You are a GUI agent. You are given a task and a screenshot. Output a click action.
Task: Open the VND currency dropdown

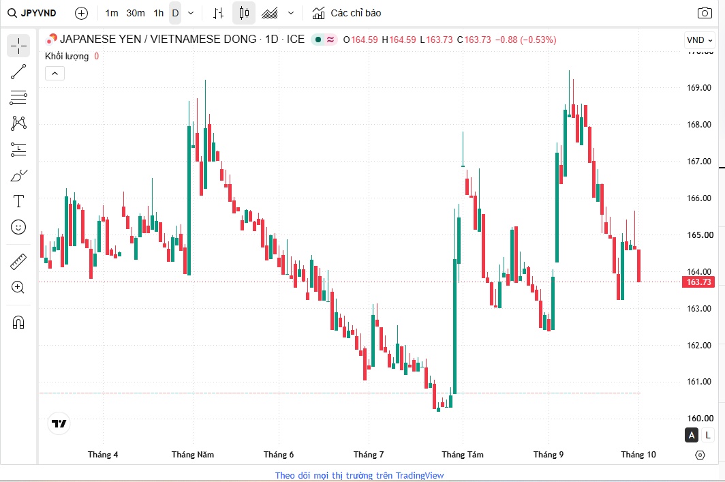699,40
